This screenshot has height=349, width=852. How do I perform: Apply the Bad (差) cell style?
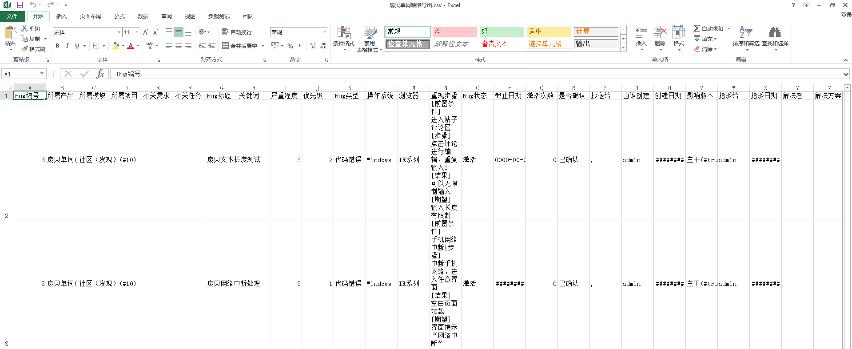tap(454, 32)
